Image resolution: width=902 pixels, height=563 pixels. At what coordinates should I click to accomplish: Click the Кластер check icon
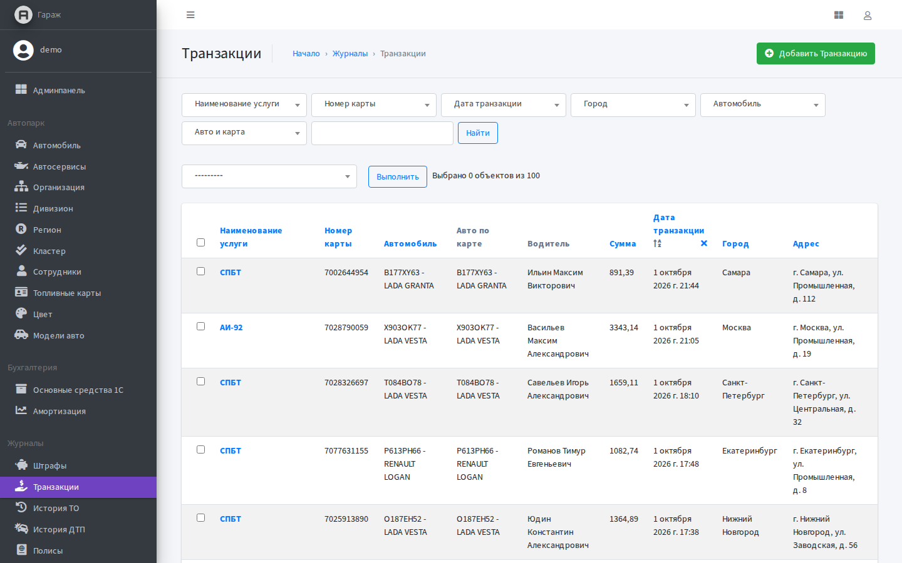coord(21,250)
